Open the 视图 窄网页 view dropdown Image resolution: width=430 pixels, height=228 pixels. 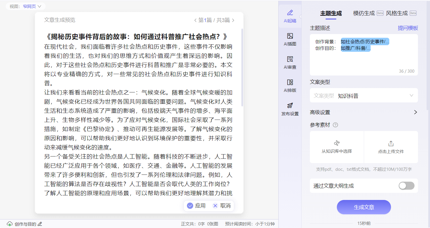click(26, 6)
